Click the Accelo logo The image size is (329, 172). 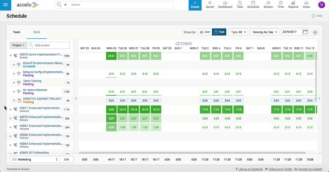(28, 5)
